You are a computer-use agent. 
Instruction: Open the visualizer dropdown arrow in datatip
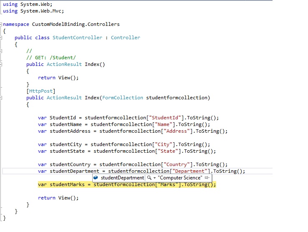coord(154,178)
